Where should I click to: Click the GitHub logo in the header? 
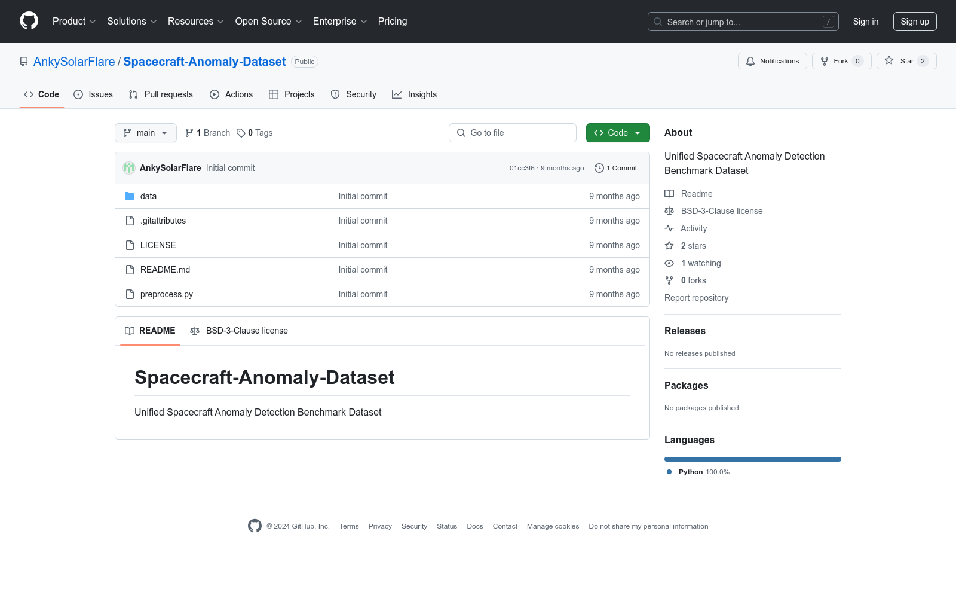(29, 21)
